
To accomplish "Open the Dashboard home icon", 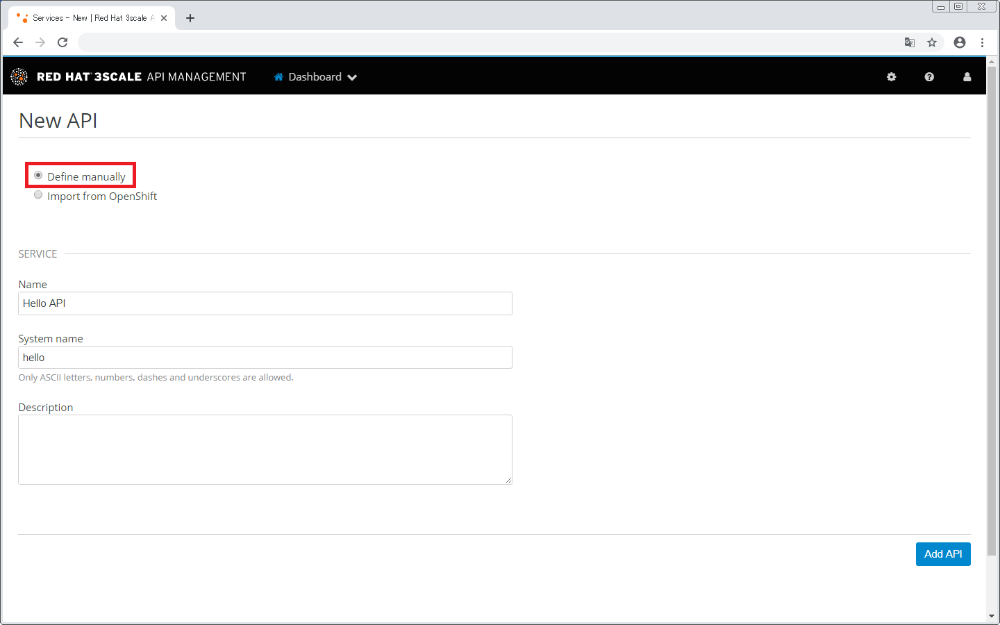I will point(278,77).
